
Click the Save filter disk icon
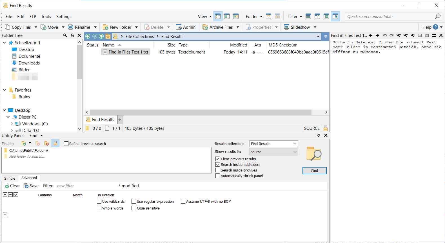26,186
